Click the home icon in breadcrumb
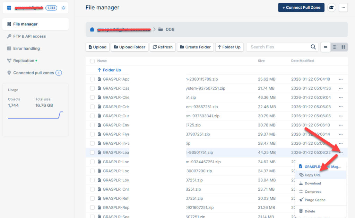This screenshot has width=355, height=218. (x=92, y=29)
